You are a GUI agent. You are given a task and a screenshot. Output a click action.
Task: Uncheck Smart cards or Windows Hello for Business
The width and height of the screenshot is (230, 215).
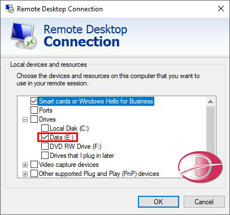34,101
